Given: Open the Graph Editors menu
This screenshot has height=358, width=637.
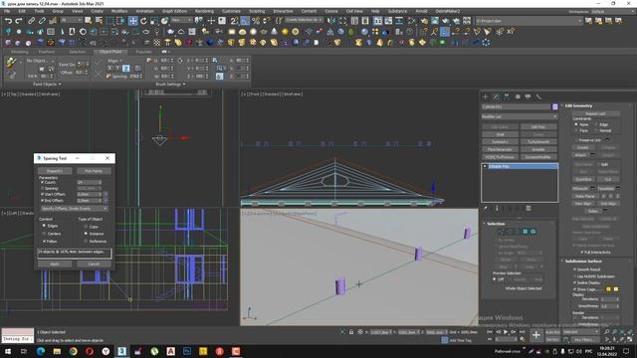Looking at the screenshot, I should pos(174,11).
